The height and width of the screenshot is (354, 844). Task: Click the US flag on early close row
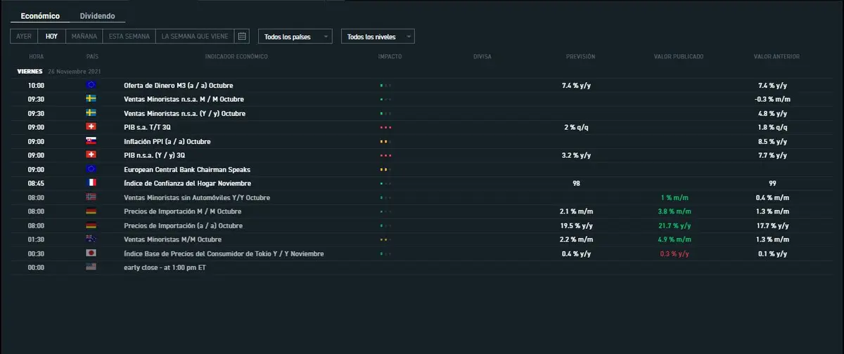[91, 268]
